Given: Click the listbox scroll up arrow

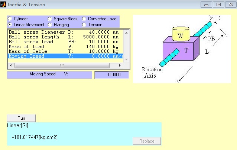Looking at the screenshot, I should point(127,32).
